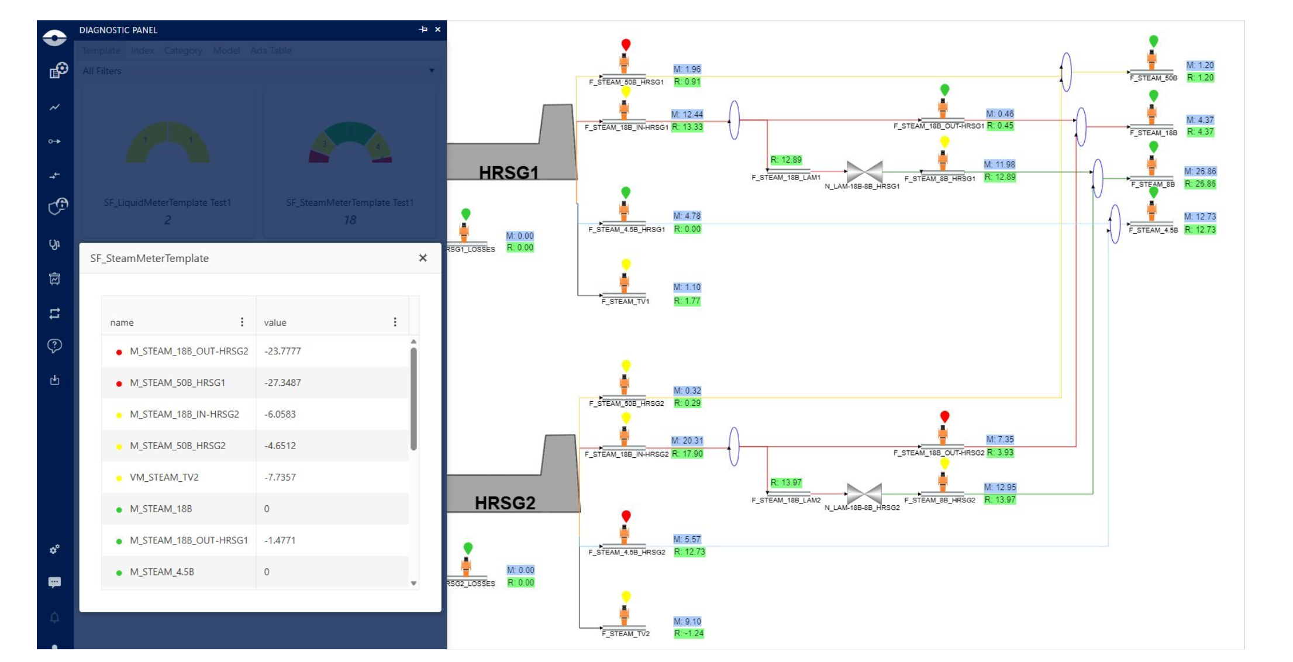The image size is (1293, 662).
Task: Switch to the Category tab
Action: click(x=183, y=50)
